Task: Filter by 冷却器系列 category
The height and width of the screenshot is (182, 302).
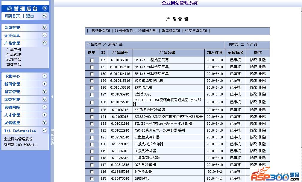Action: (x=147, y=31)
